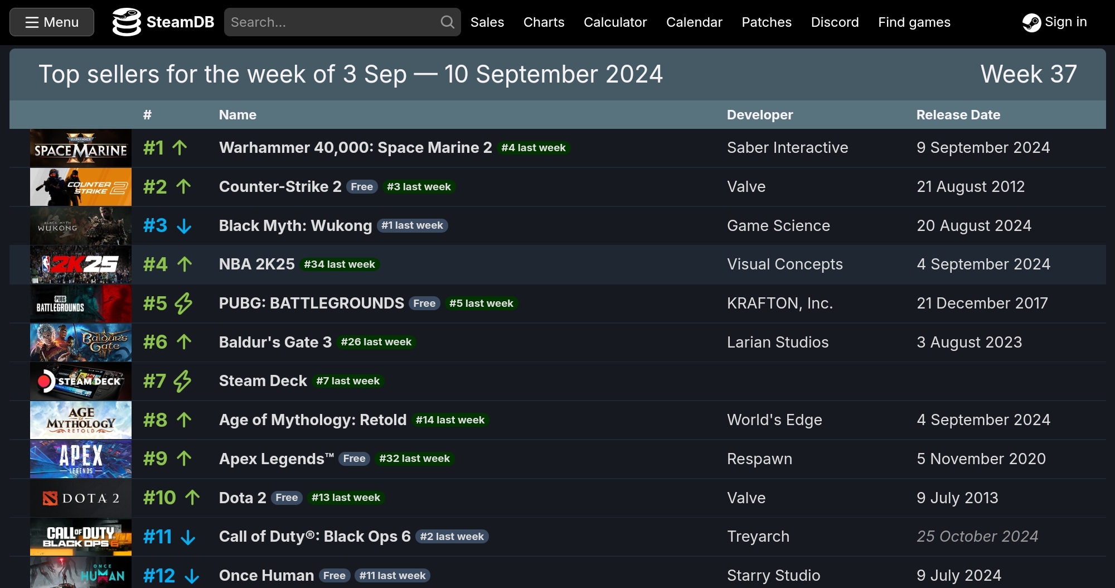Click Black Myth: Wukong title link
This screenshot has height=588, width=1115.
pyautogui.click(x=295, y=226)
